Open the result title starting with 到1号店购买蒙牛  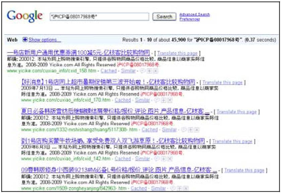(x=113, y=141)
